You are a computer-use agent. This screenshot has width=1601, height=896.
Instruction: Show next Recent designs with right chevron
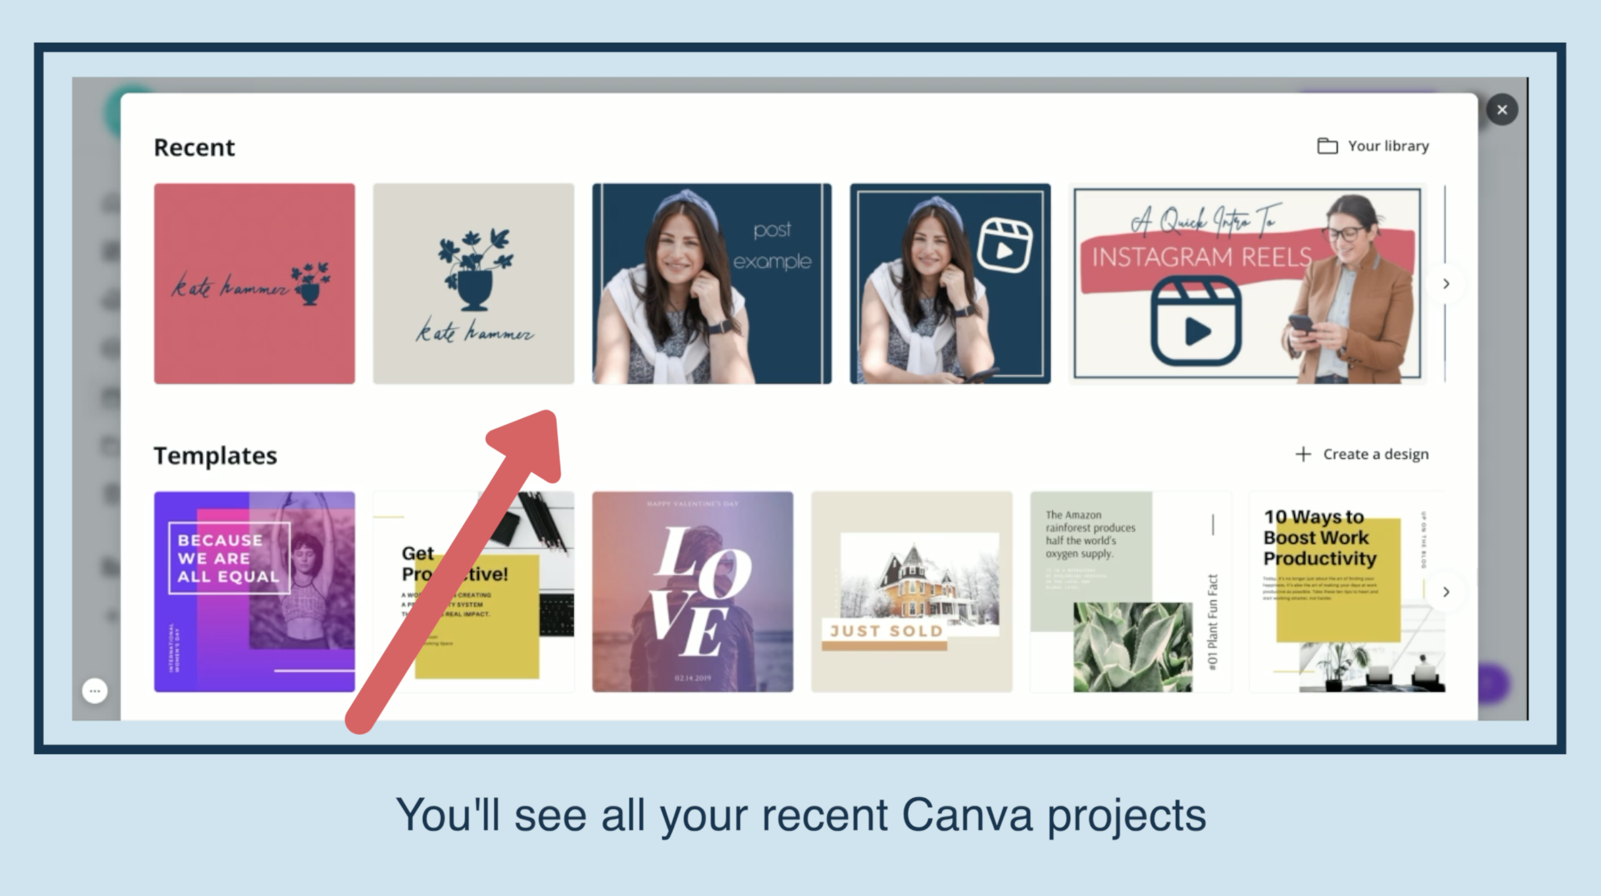coord(1446,284)
